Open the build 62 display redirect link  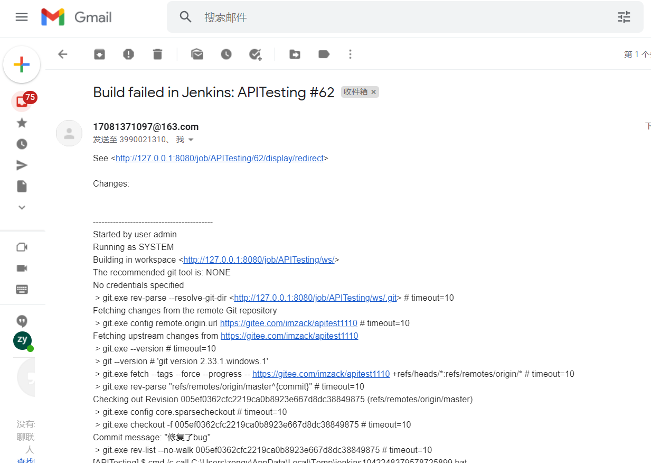[220, 158]
